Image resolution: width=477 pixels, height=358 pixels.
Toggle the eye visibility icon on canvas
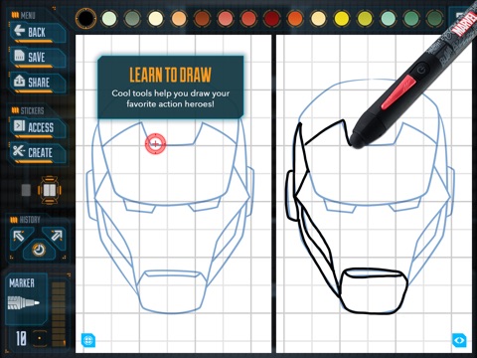click(x=459, y=340)
